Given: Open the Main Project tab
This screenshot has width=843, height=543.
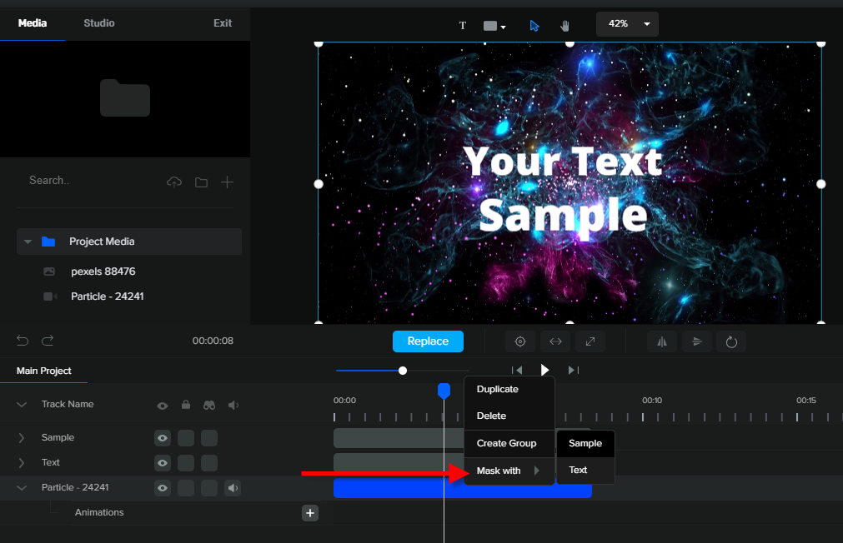Looking at the screenshot, I should 43,371.
